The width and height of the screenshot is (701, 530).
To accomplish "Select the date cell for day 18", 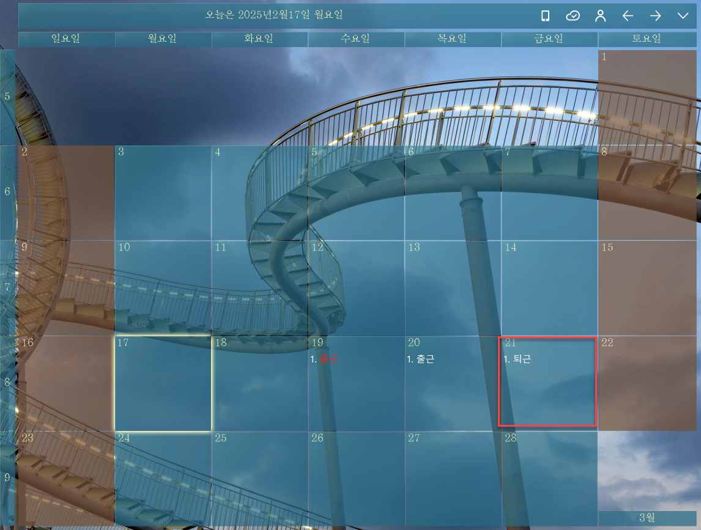I will tap(259, 383).
